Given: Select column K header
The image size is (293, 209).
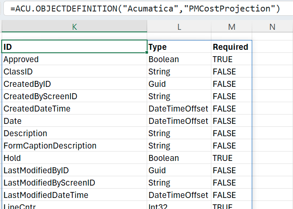Looking at the screenshot, I should pyautogui.click(x=74, y=27).
